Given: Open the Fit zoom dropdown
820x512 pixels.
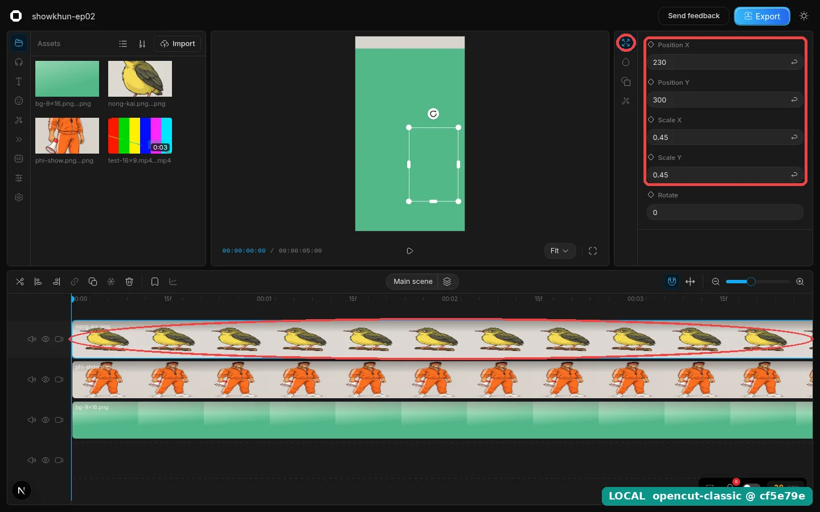Looking at the screenshot, I should [560, 251].
